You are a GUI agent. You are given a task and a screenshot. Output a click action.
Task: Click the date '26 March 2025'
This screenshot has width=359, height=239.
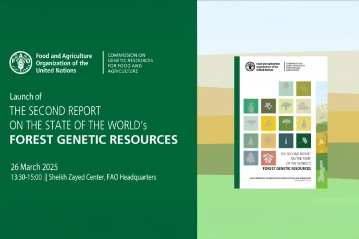(x=34, y=167)
